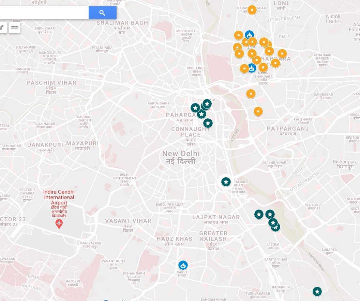Focus the map search text box
Screen dimensions: 360x301
[44, 13]
